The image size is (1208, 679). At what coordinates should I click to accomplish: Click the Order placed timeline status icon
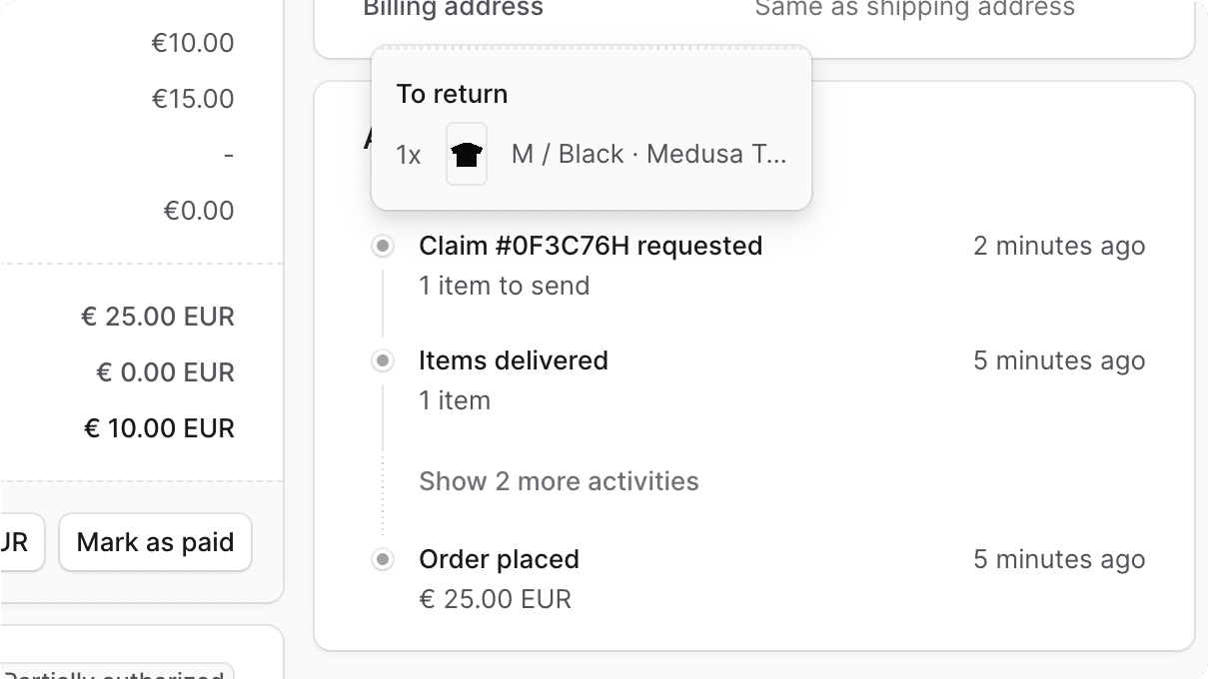383,559
